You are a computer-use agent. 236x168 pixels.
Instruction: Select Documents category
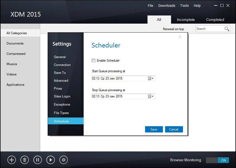pyautogui.click(x=15, y=43)
